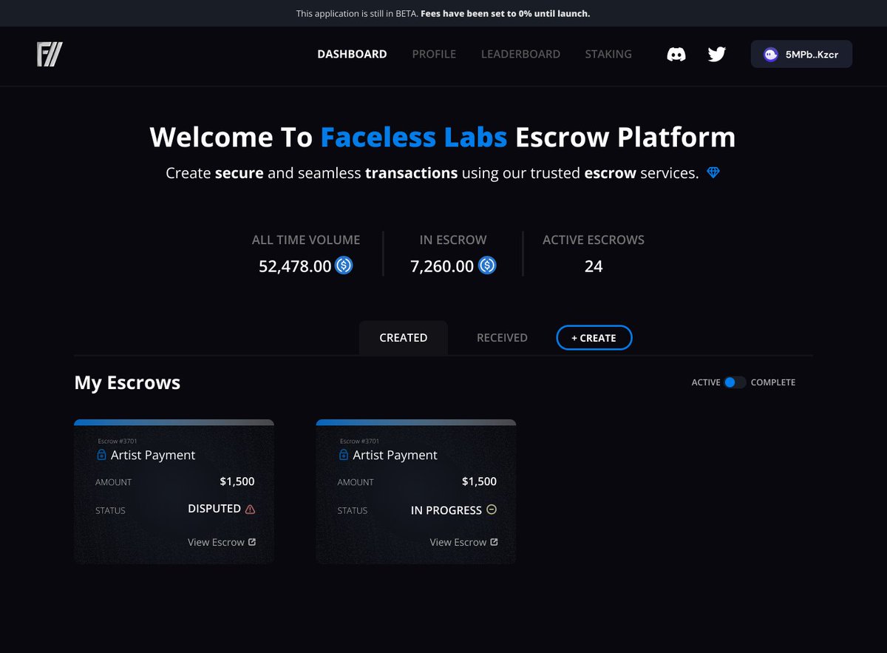
Task: Click the Artist Payment title on the In Progress card
Action: point(395,455)
